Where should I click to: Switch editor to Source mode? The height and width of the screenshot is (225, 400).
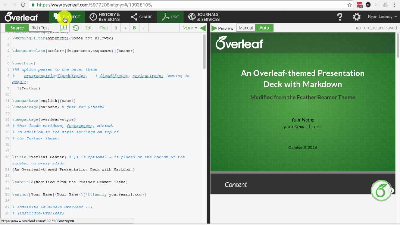coord(17,28)
